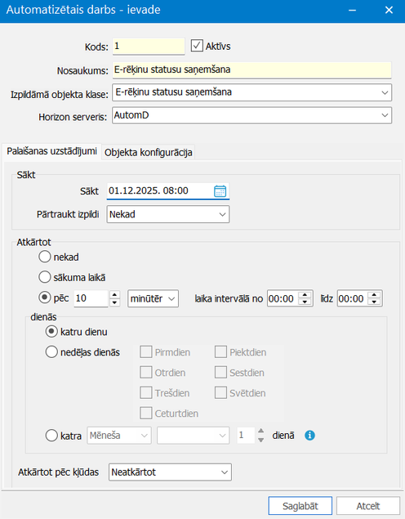405x519 pixels.
Task: Minimize the Automatizētais darbs window
Action: [x=353, y=11]
